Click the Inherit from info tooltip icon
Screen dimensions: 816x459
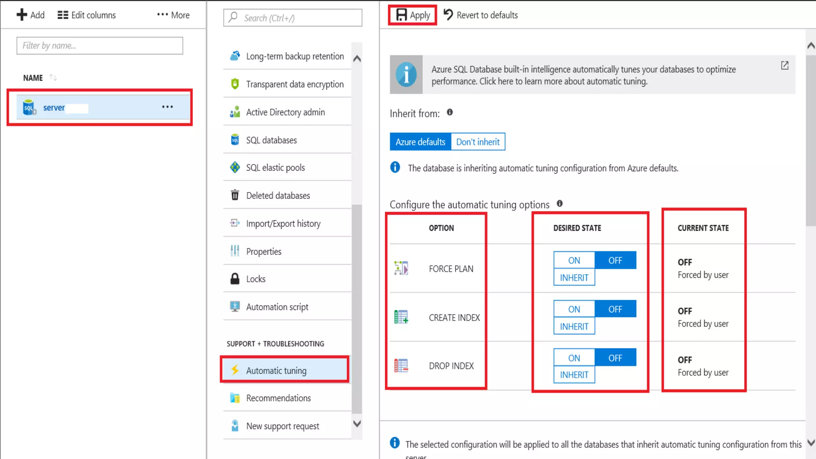450,112
